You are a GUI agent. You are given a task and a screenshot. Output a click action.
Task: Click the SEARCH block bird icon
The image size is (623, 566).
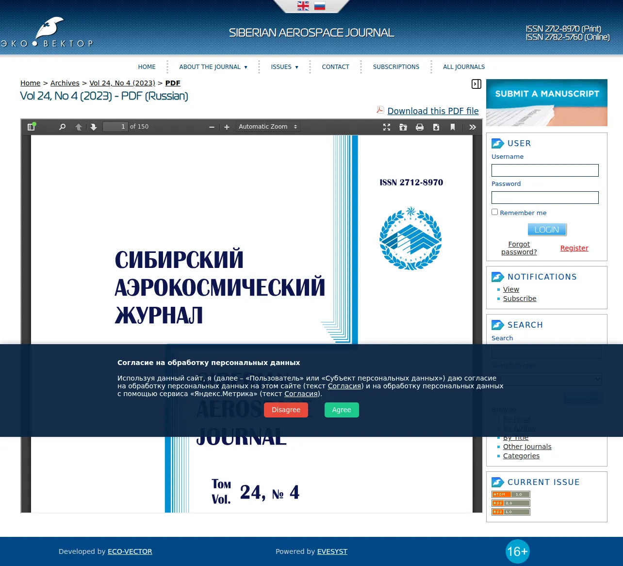[498, 325]
